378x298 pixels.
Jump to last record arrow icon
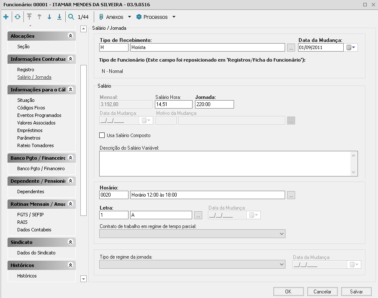(59, 17)
